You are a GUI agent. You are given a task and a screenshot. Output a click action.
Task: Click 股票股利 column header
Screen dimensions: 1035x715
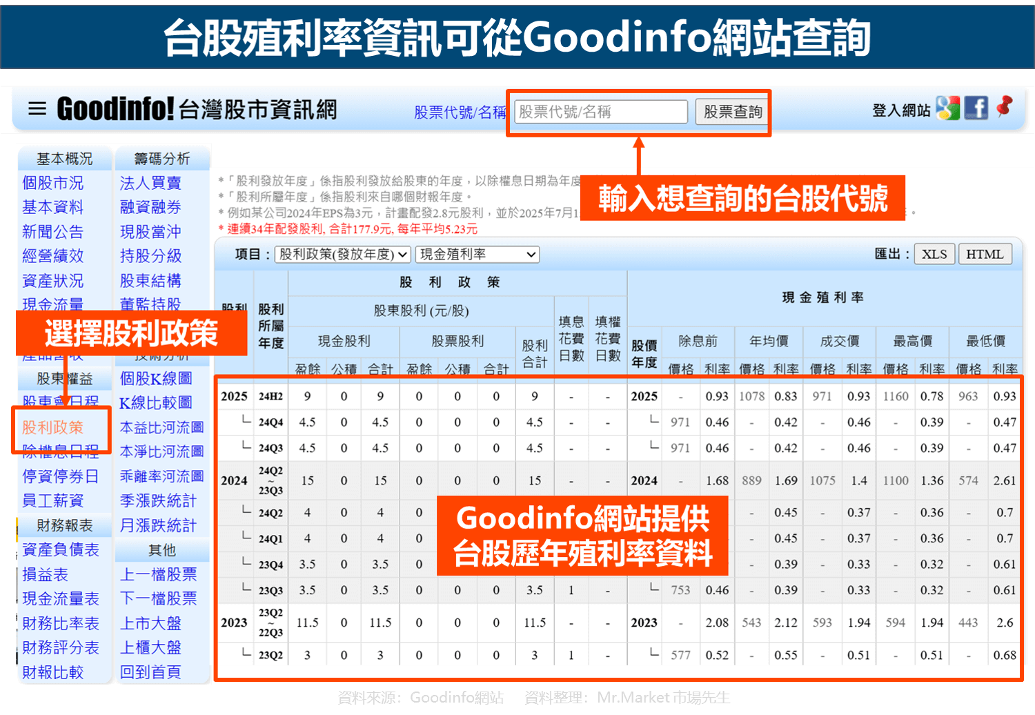pyautogui.click(x=457, y=341)
